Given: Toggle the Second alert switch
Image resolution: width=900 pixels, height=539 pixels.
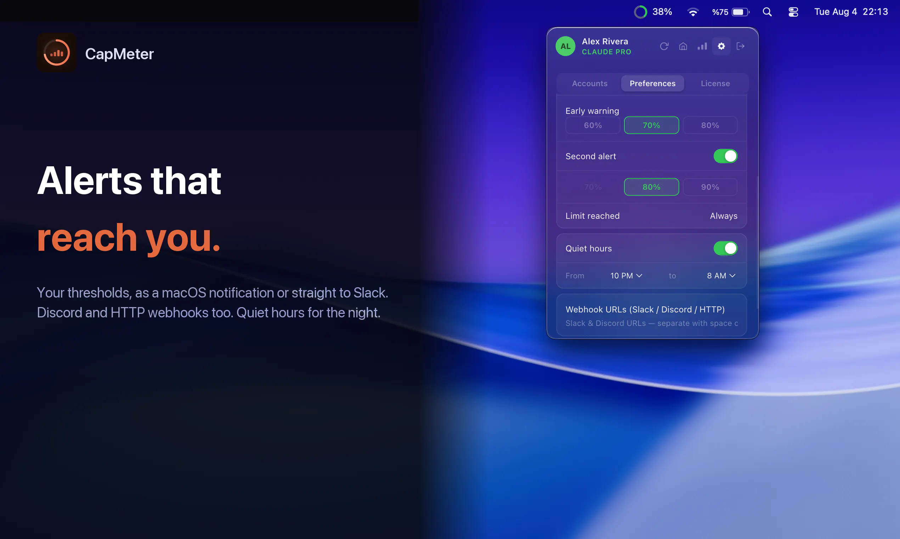Looking at the screenshot, I should tap(725, 156).
